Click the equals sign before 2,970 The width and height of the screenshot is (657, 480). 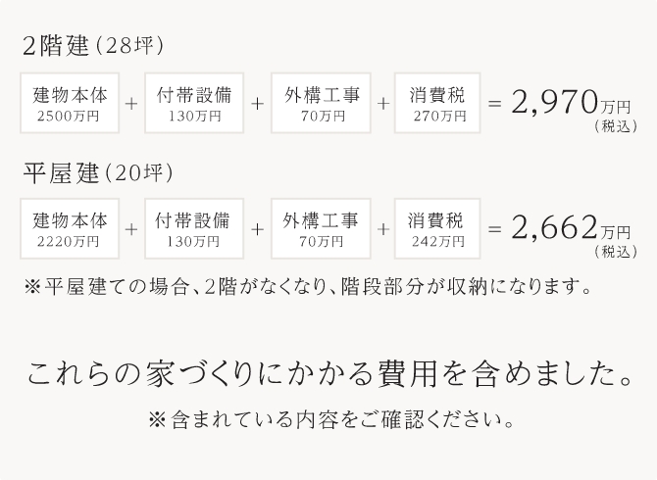point(495,103)
